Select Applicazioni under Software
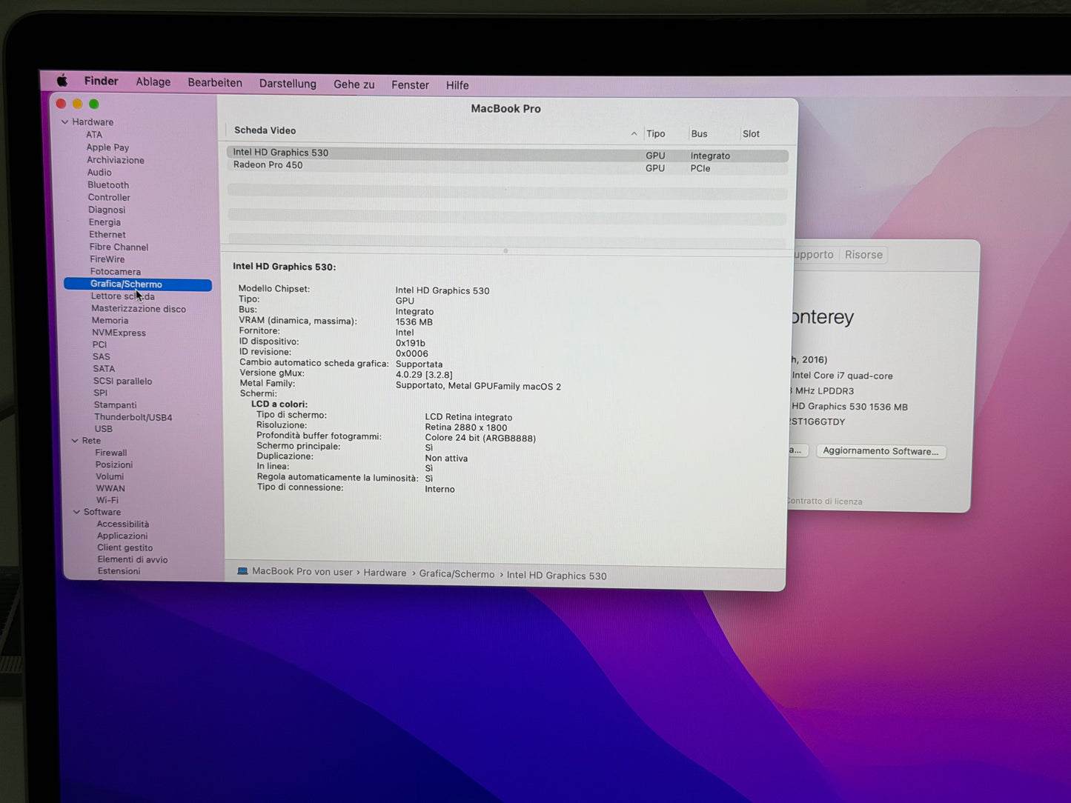The image size is (1071, 803). 122,536
